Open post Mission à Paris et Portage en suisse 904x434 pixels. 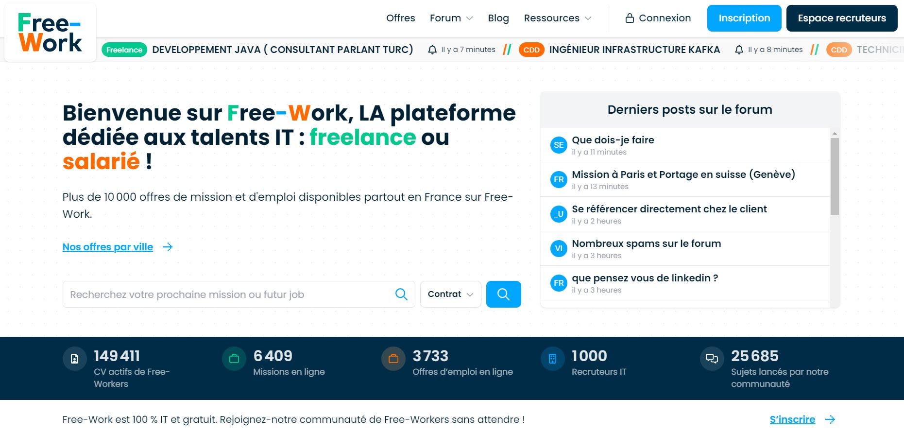pos(683,174)
